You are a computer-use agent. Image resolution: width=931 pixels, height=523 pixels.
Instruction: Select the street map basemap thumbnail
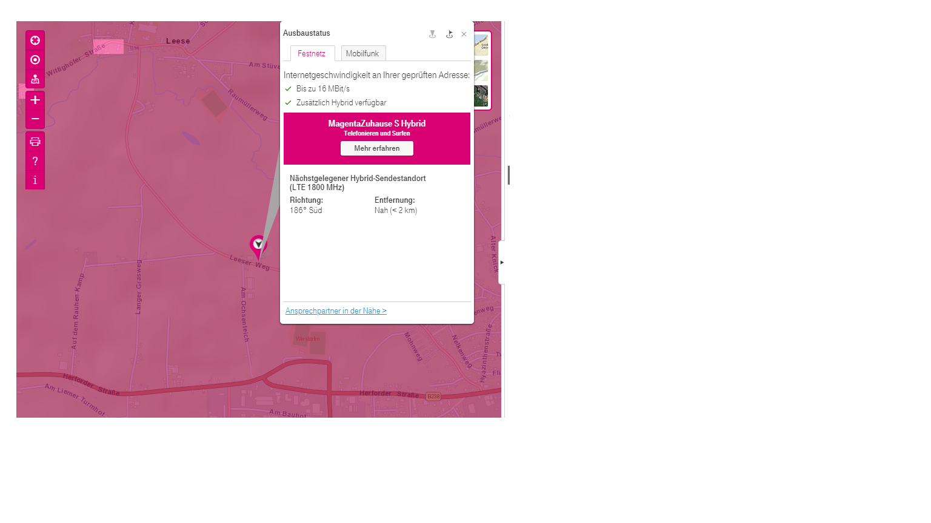481,45
